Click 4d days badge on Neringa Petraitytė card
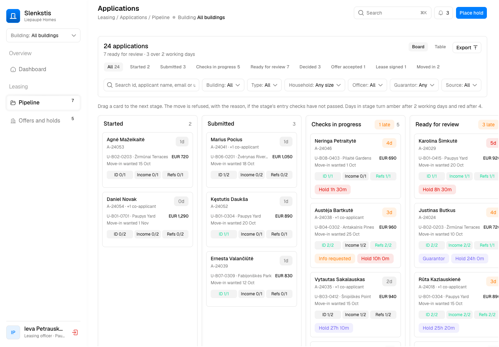Image resolution: width=499 pixels, height=347 pixels. click(x=389, y=143)
